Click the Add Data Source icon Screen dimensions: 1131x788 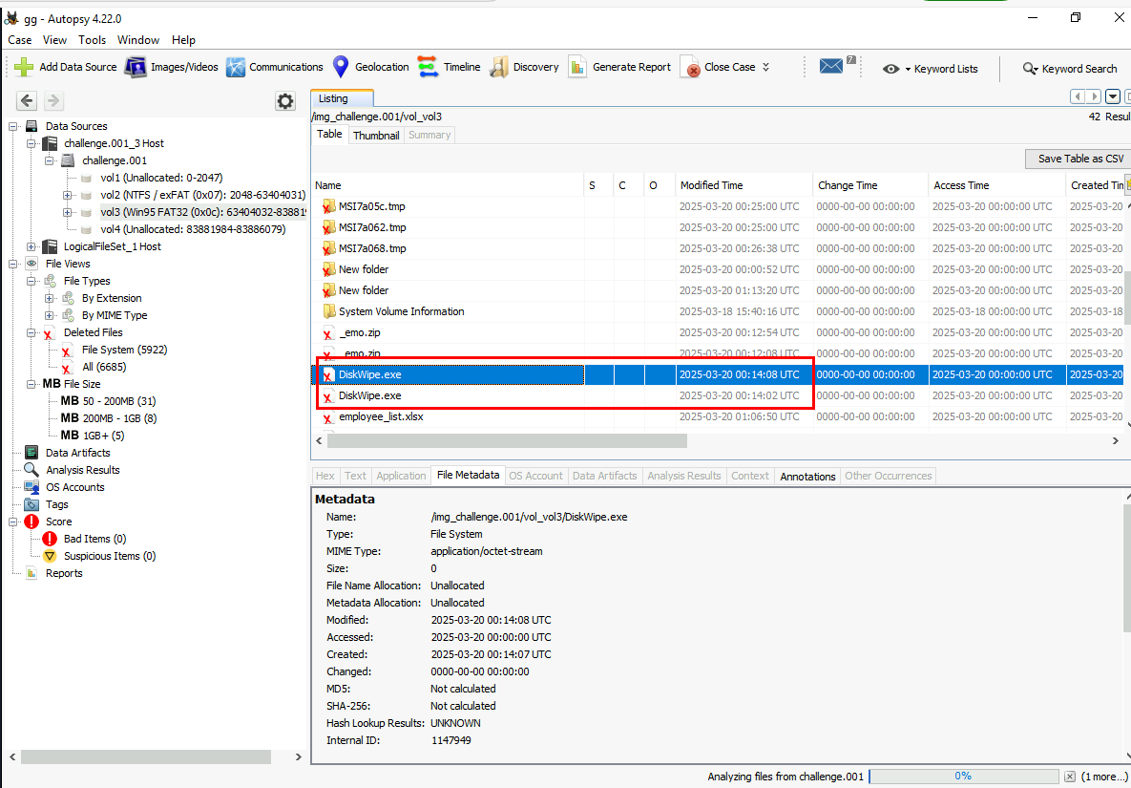(x=24, y=67)
